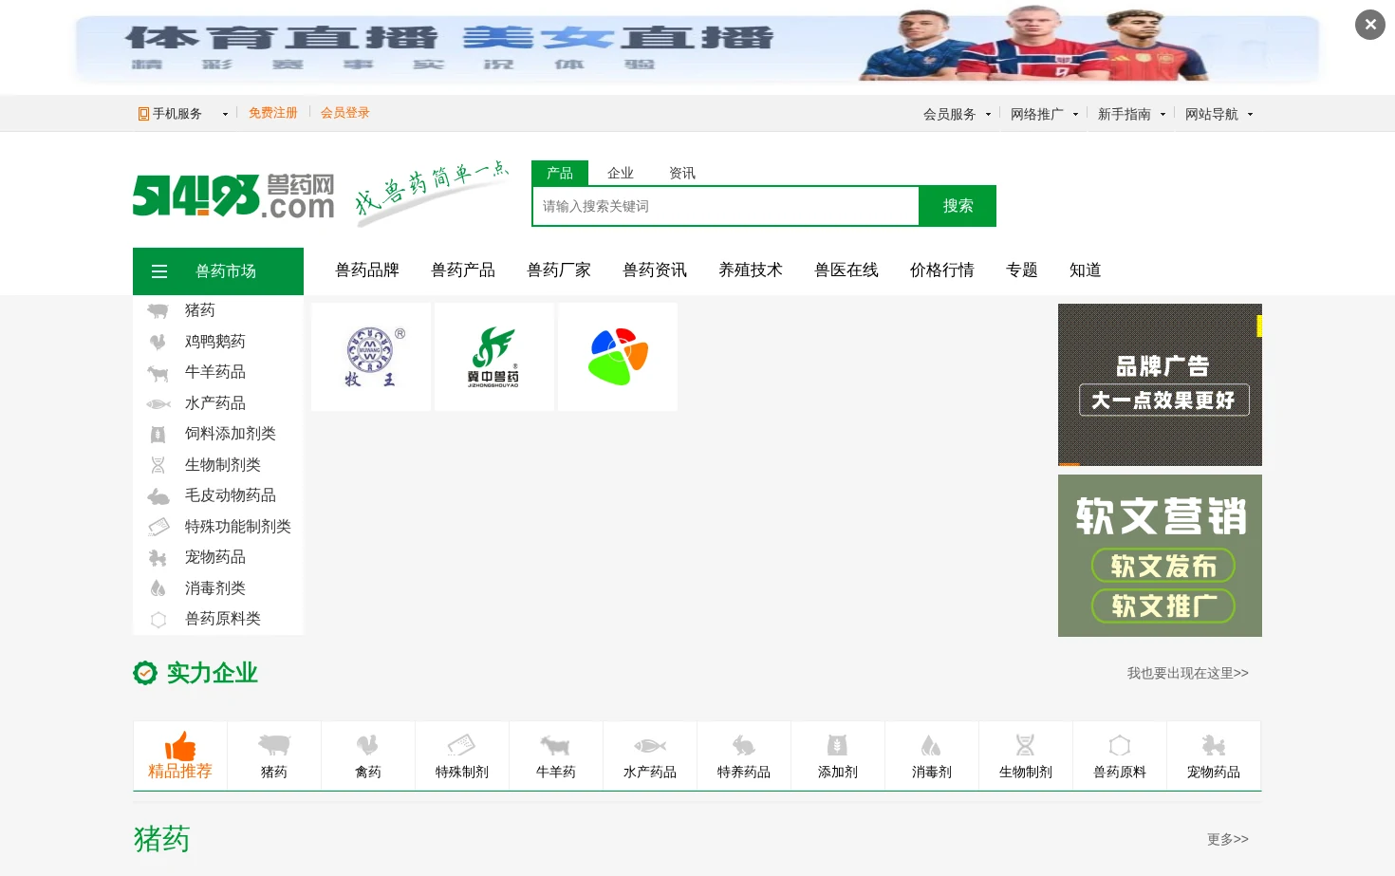The width and height of the screenshot is (1395, 876).
Task: Select the 水产药品 category tab
Action: click(x=650, y=756)
